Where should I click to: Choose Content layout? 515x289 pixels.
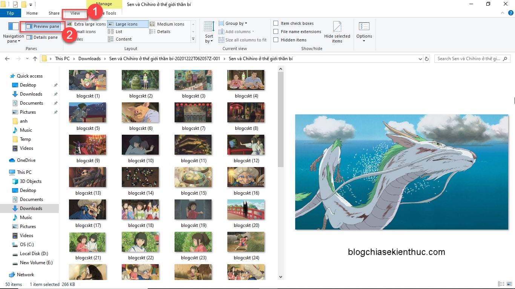click(x=120, y=39)
